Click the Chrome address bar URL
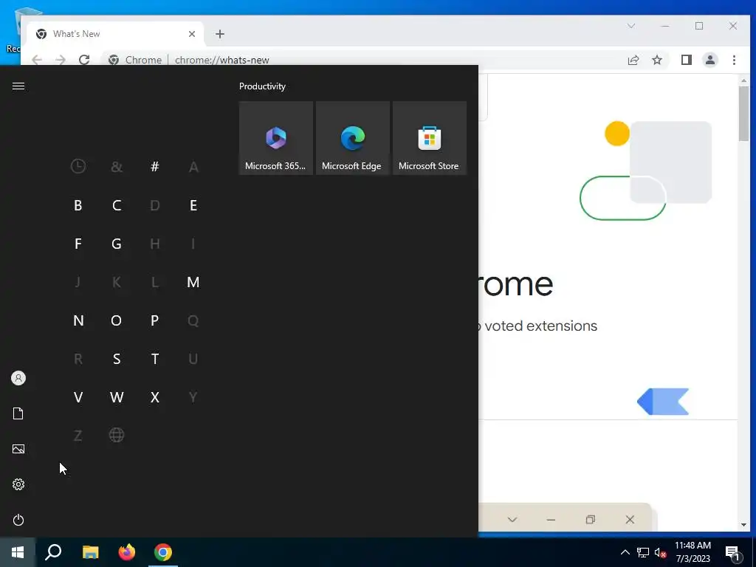 pyautogui.click(x=221, y=61)
